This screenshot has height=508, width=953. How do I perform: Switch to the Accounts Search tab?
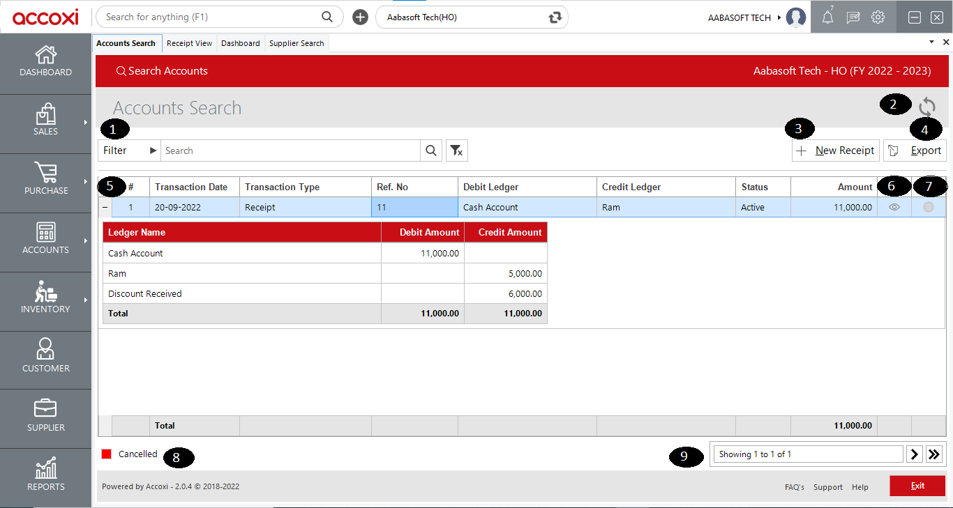126,43
